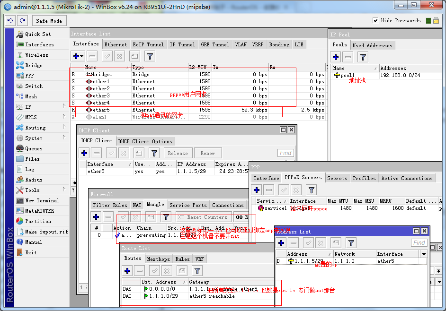Open the Switch sidebar menu
446x311 pixels.
(34, 86)
